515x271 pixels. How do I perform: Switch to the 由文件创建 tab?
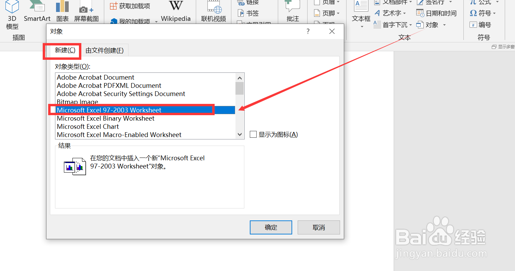point(104,51)
